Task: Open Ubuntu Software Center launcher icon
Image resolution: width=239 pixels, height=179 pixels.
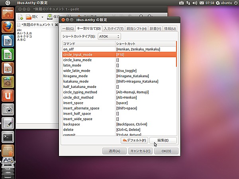Action: tap(8, 82)
